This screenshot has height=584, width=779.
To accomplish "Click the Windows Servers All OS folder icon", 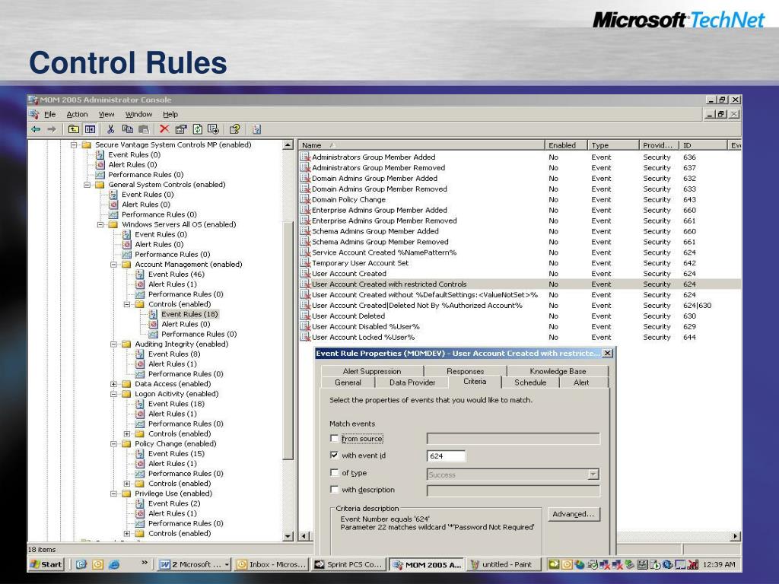I will click(x=113, y=224).
